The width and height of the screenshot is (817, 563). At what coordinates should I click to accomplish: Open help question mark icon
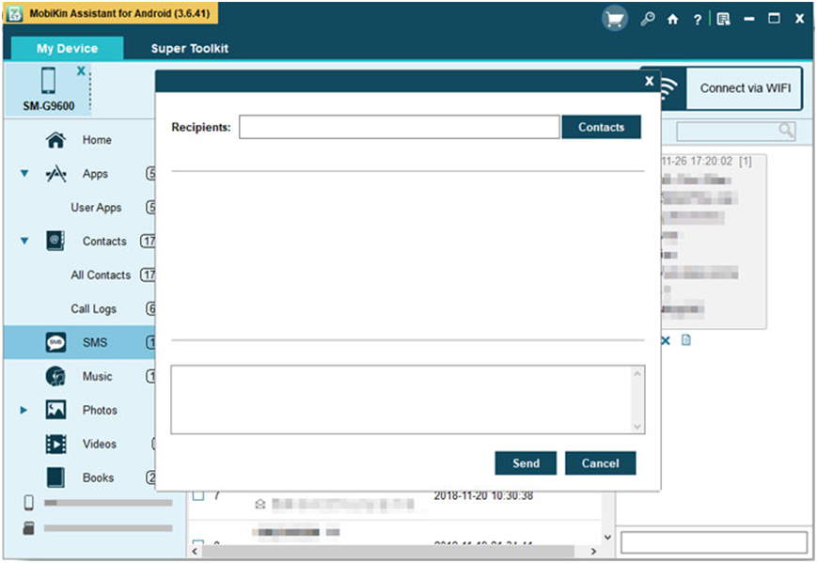(697, 19)
